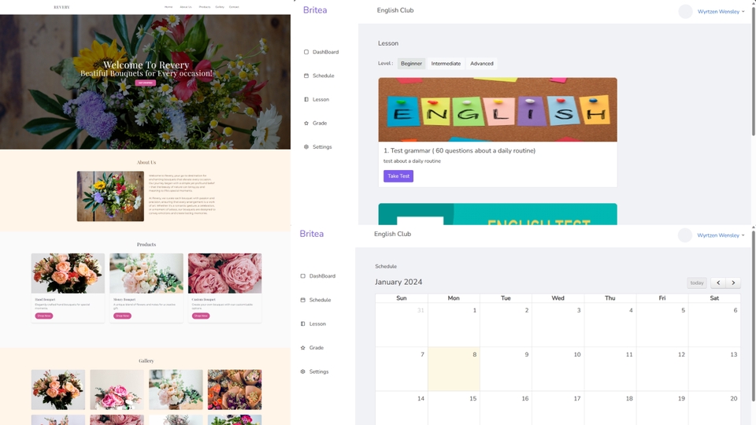The image size is (756, 425).
Task: Click Britea logo on the Lesson page
Action: (315, 10)
